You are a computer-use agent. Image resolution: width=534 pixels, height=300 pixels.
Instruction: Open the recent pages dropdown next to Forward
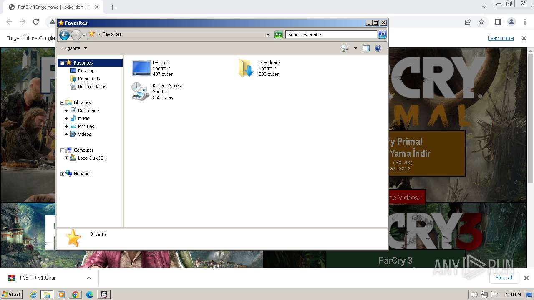click(84, 35)
